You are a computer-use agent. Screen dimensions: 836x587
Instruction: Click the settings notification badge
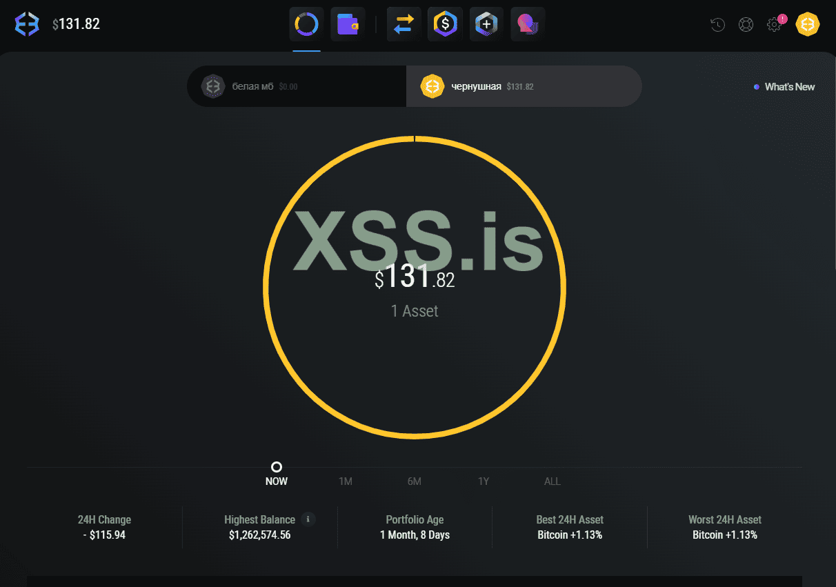click(782, 19)
